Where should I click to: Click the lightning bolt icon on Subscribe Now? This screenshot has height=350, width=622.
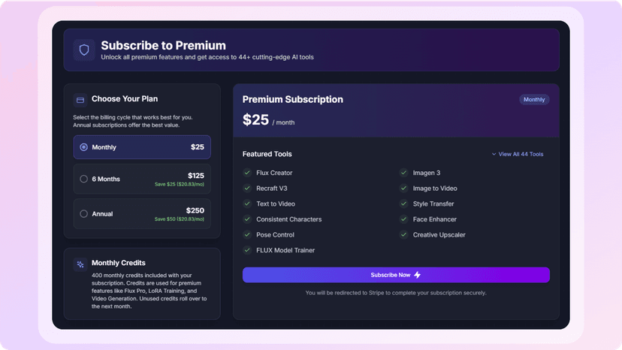point(418,275)
